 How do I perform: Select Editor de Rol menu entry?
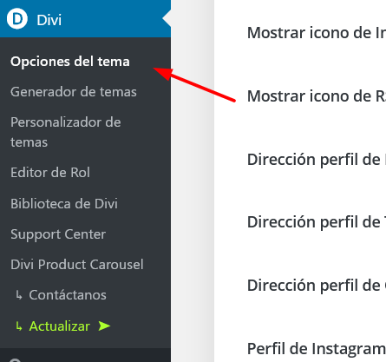pyautogui.click(x=50, y=173)
